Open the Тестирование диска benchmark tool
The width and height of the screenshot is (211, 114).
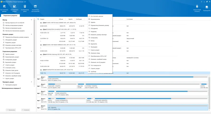[25, 8]
